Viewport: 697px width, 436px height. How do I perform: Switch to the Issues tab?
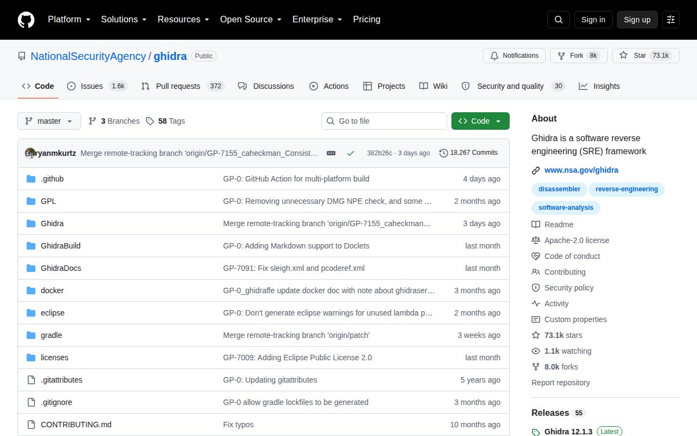97,86
